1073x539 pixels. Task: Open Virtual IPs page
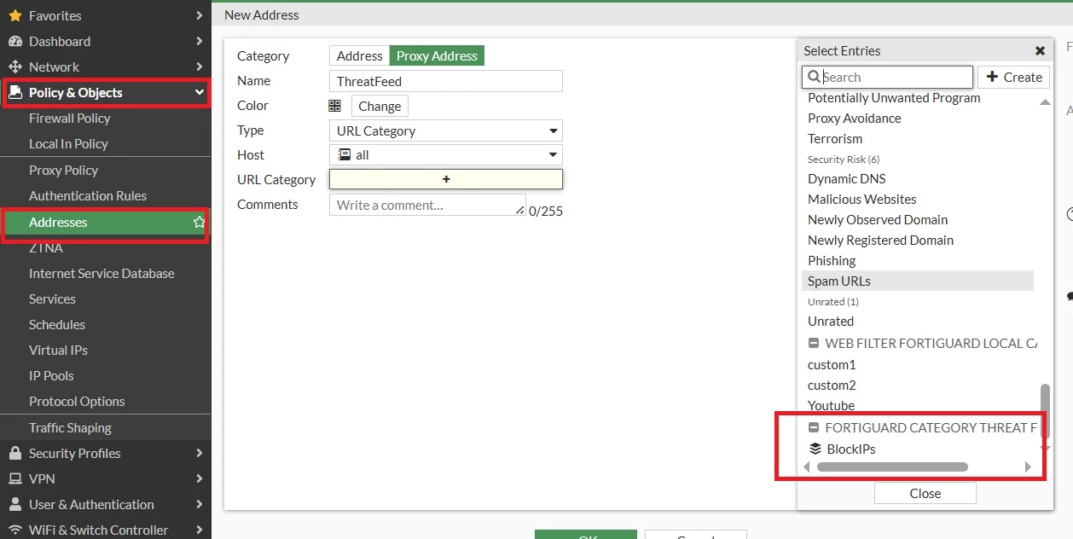pyautogui.click(x=58, y=350)
